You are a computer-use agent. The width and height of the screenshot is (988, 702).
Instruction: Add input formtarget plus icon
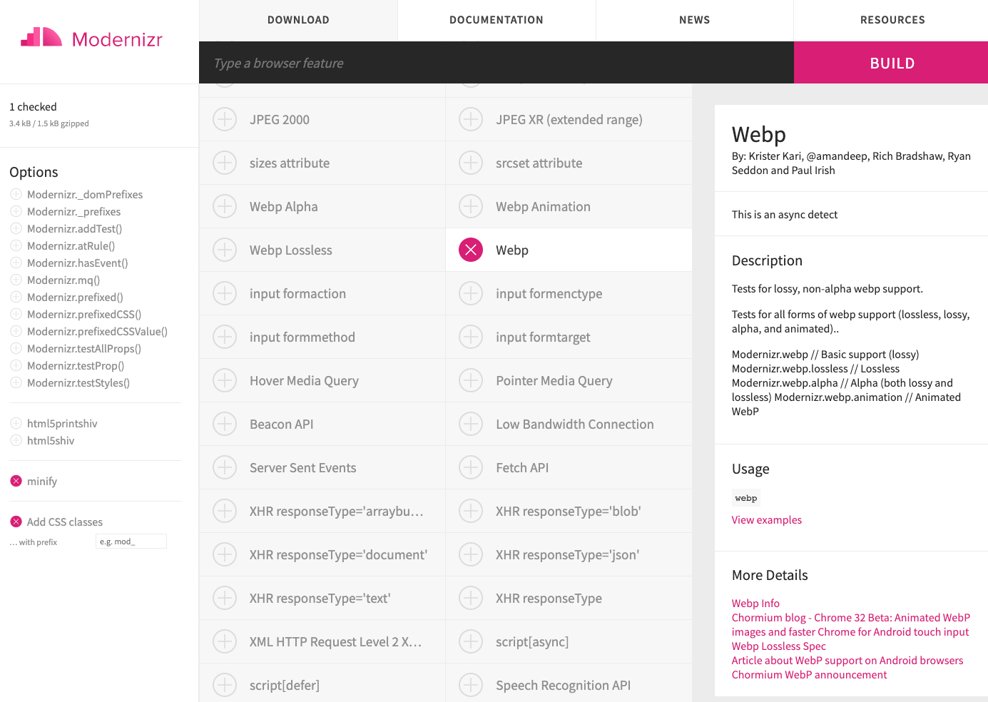[x=471, y=337]
